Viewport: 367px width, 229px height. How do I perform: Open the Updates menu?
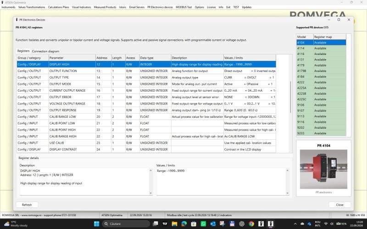click(247, 7)
